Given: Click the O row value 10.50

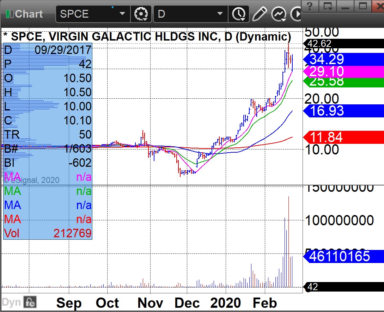Looking at the screenshot, I should coord(77,78).
